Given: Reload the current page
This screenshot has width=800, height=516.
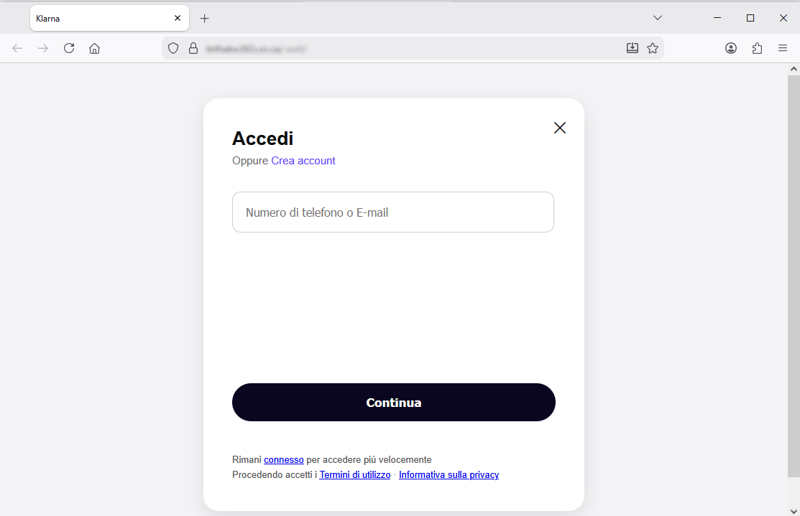Looking at the screenshot, I should coord(69,48).
